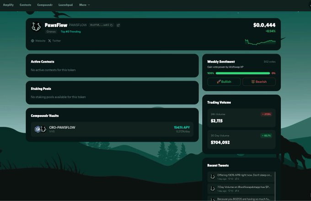Click the retweet icon on the '7 Day Volume' tweet
This screenshot has width=311, height=201.
[x=236, y=191]
